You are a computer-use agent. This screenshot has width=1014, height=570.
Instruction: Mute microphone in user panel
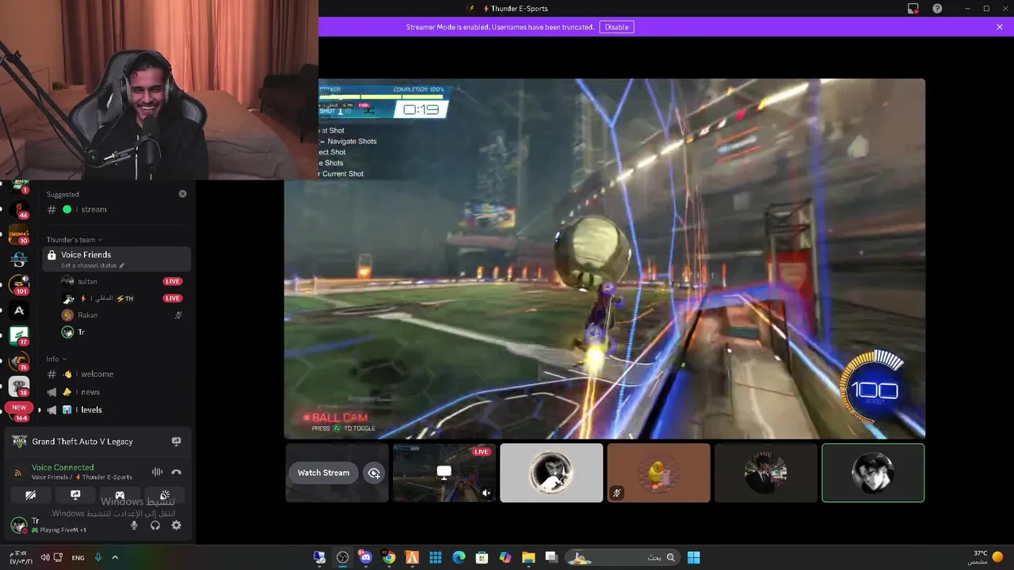click(134, 525)
